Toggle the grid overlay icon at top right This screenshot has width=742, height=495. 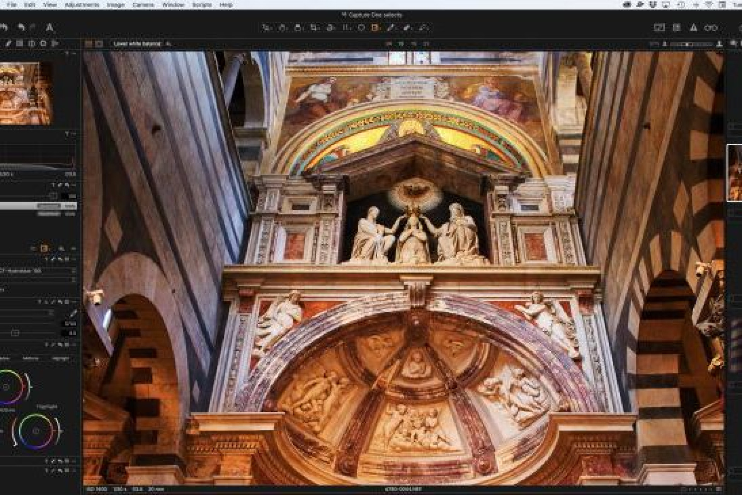coord(676,27)
